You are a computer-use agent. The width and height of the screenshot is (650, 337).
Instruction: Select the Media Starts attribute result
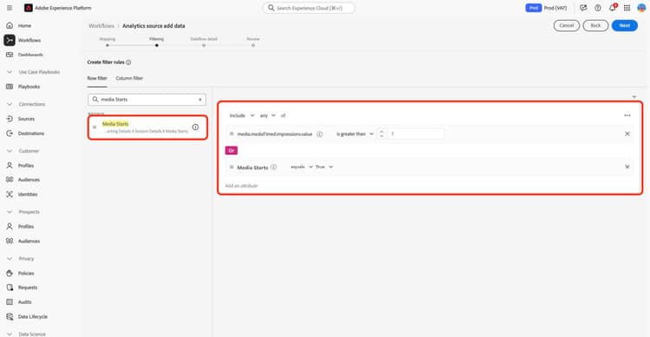(x=147, y=127)
